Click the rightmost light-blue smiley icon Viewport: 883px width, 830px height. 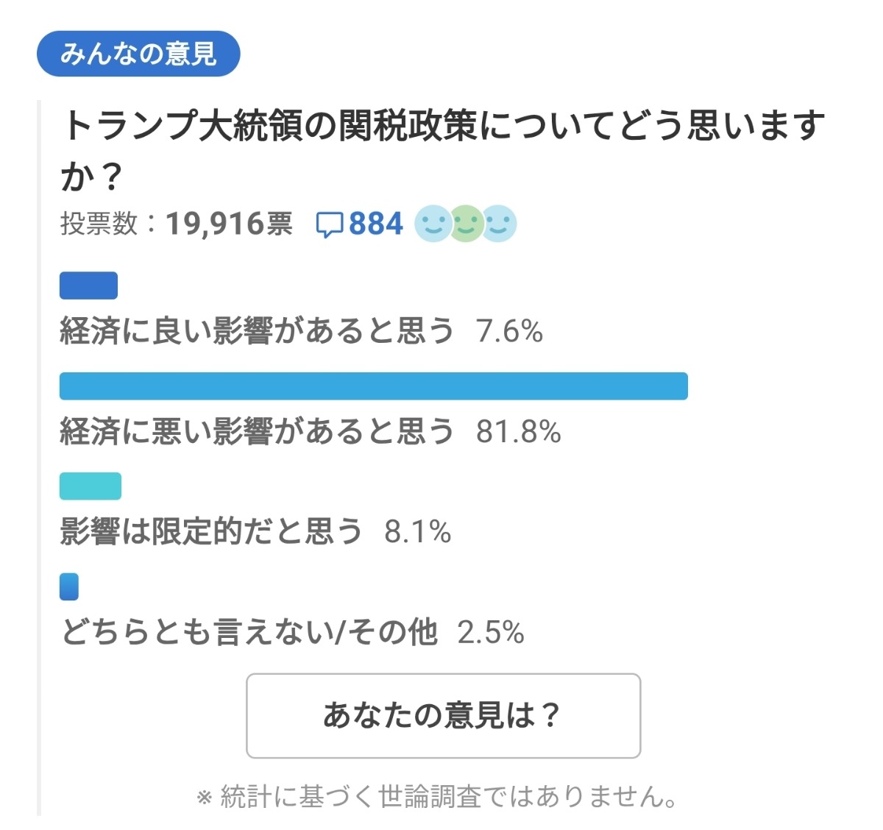(498, 224)
